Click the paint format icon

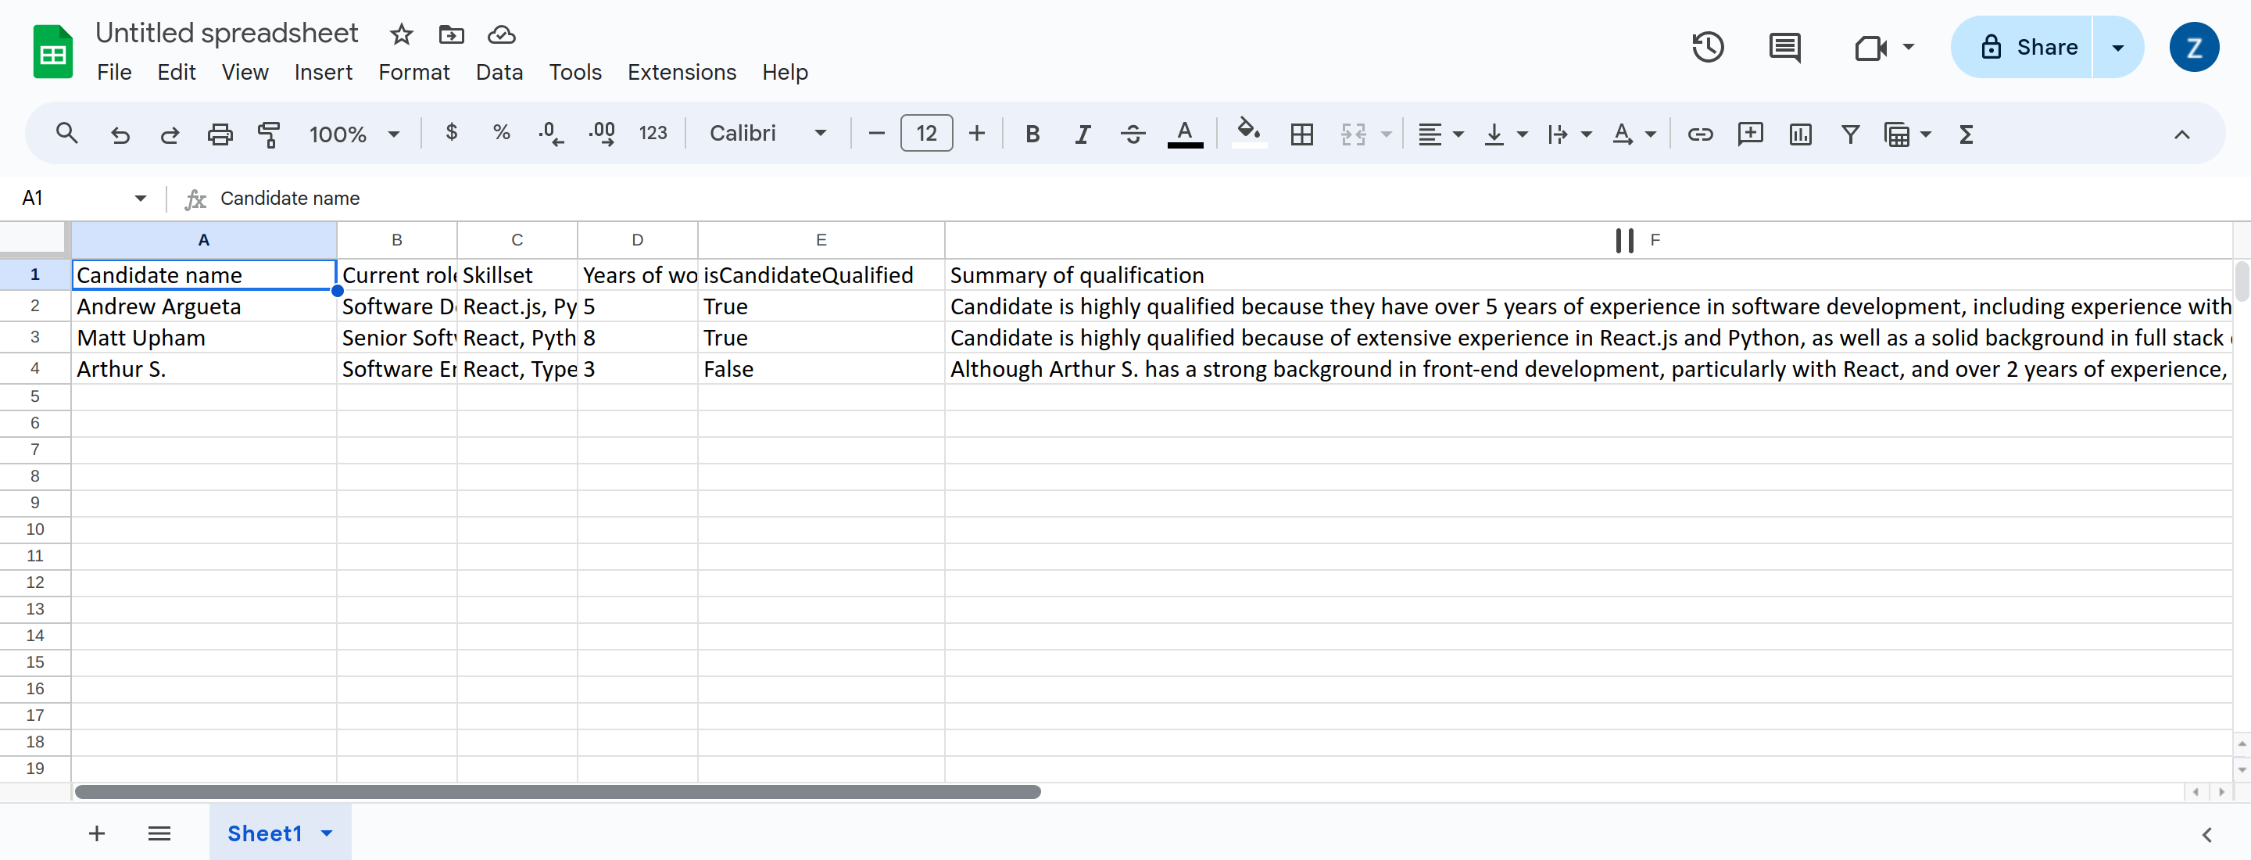pos(268,134)
